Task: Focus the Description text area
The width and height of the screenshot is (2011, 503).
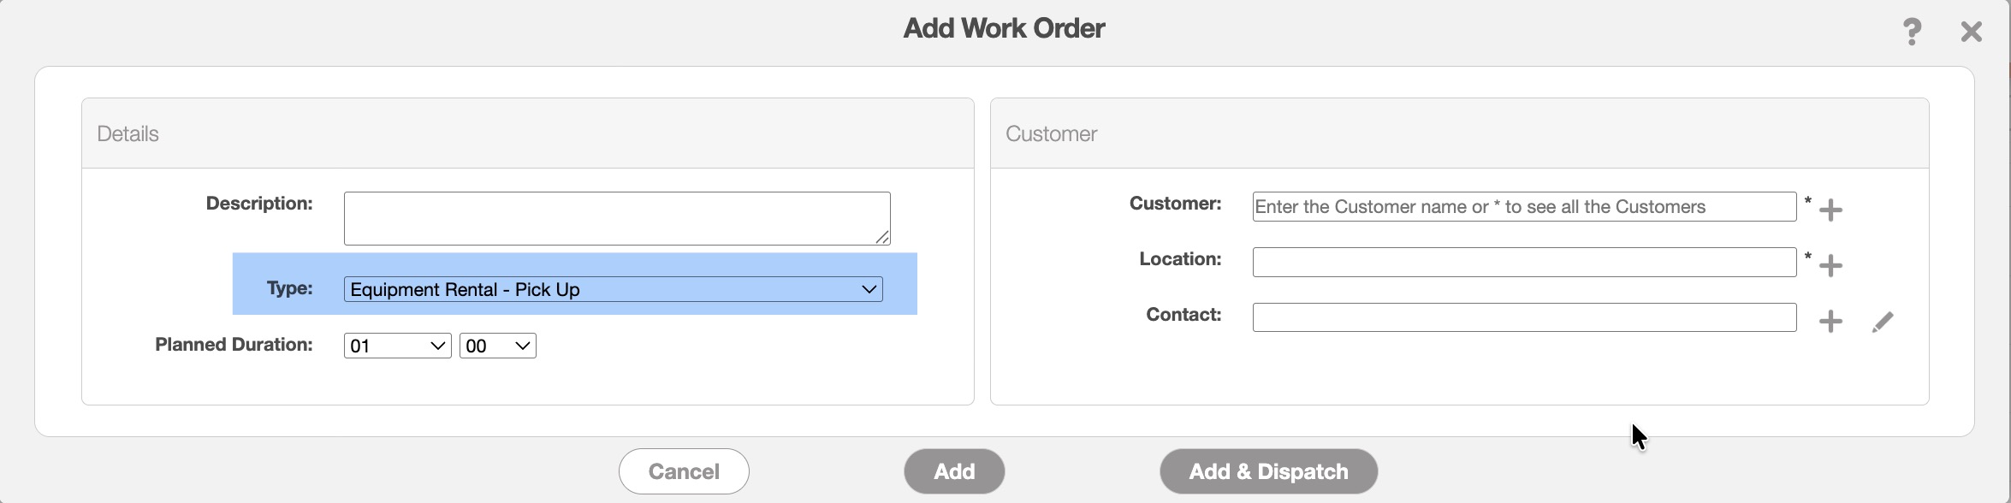Action: click(x=616, y=218)
